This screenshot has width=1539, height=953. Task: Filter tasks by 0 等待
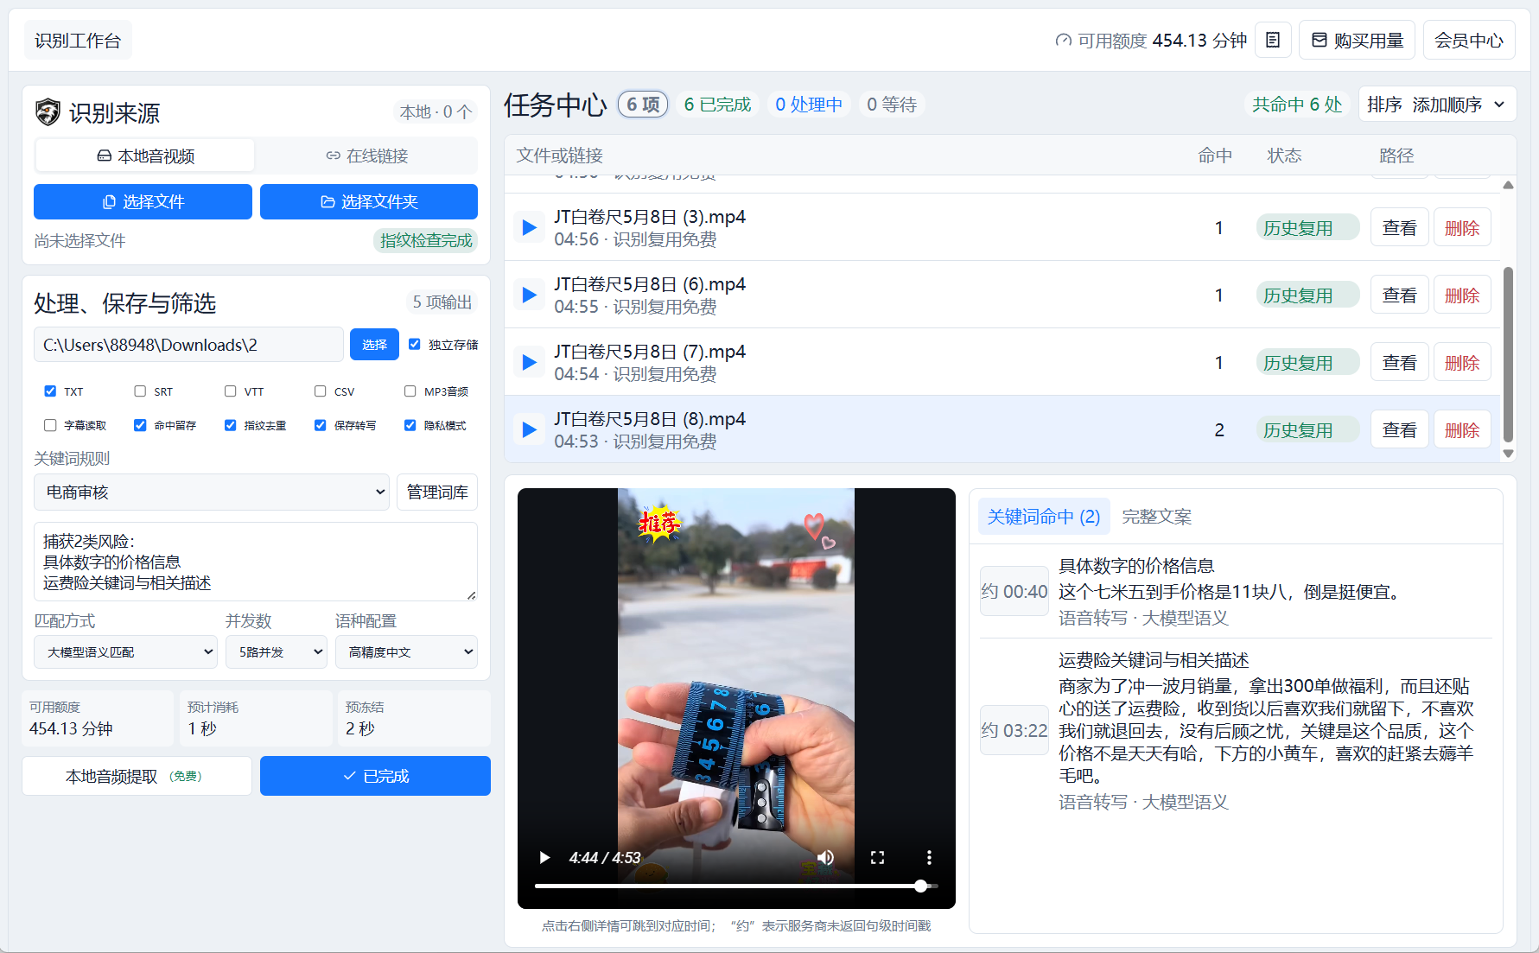coord(892,105)
